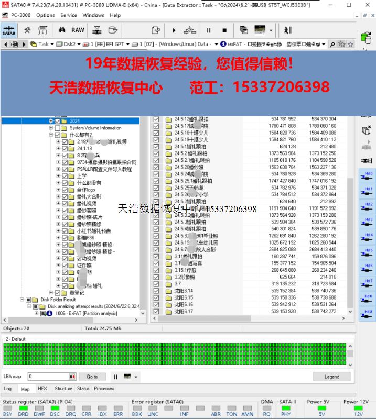Click the Go to button
Image resolution: width=376 pixels, height=419 pixels.
click(92, 377)
